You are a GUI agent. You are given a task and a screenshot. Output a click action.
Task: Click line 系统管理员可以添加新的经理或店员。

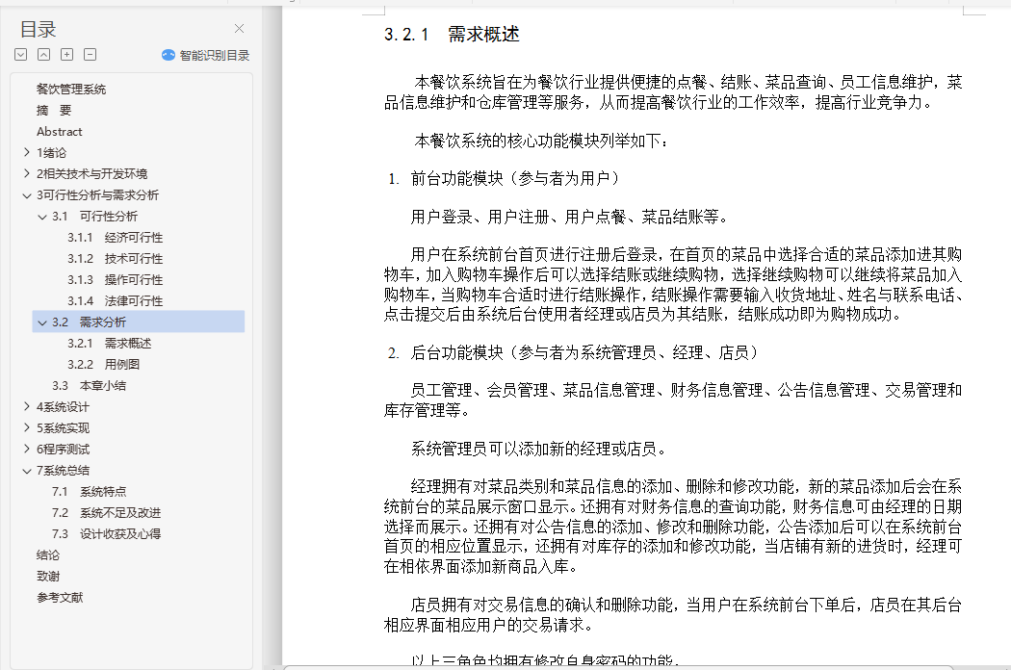(539, 449)
